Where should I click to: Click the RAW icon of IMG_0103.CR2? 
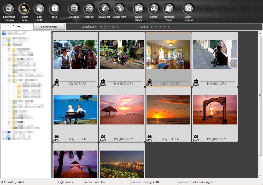coord(103,138)
